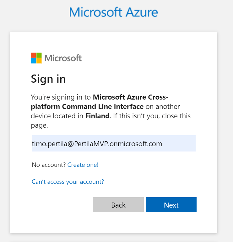
Task: Open the Create one! link
Action: pyautogui.click(x=83, y=165)
